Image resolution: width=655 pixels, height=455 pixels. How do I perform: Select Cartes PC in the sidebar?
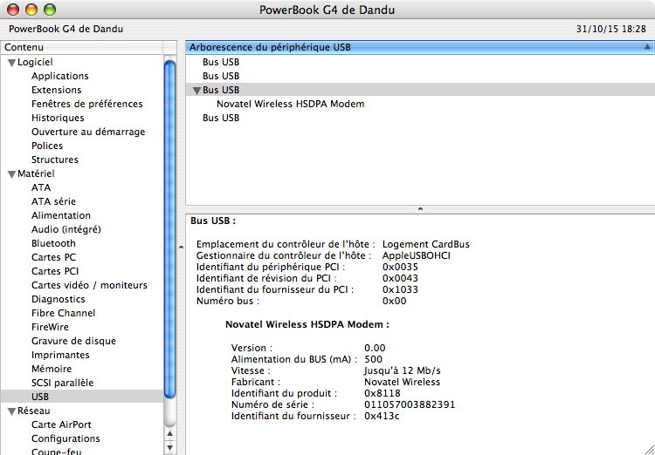(x=53, y=257)
